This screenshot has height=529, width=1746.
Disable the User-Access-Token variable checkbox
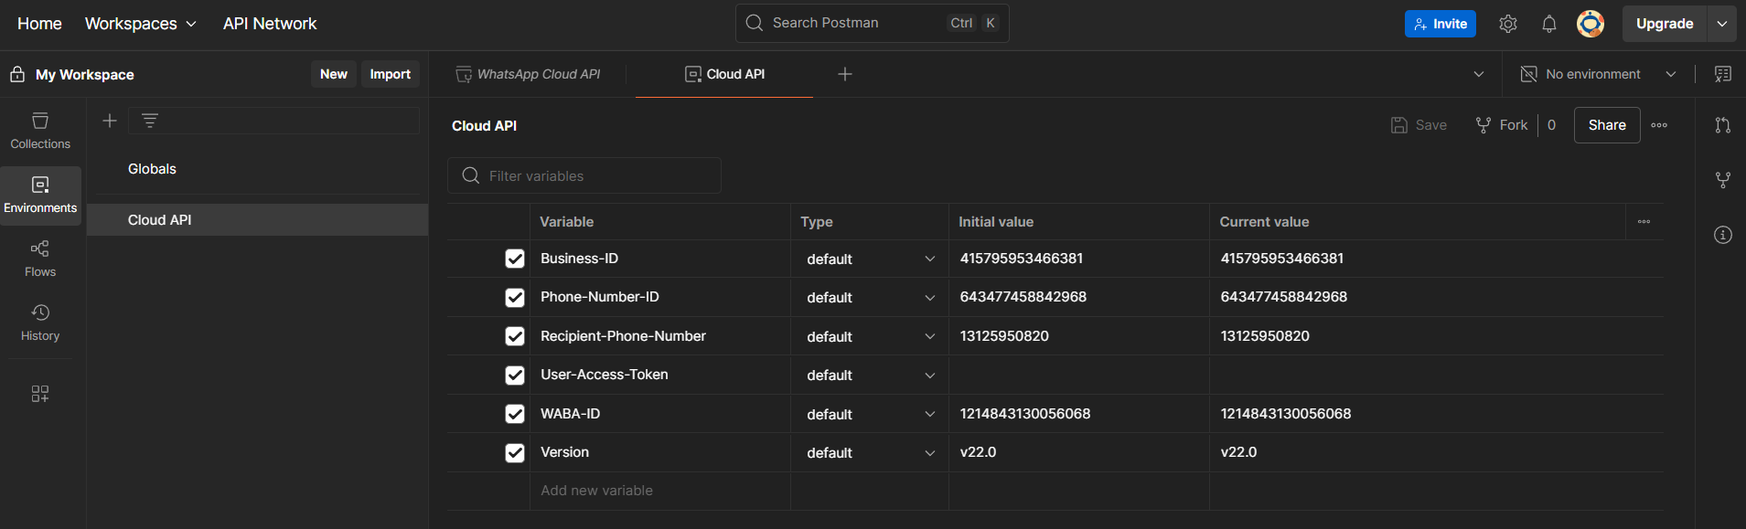pos(515,376)
